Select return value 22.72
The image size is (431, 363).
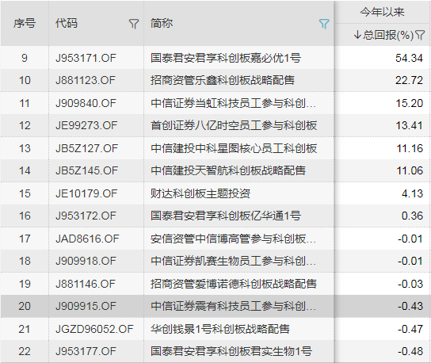(409, 80)
